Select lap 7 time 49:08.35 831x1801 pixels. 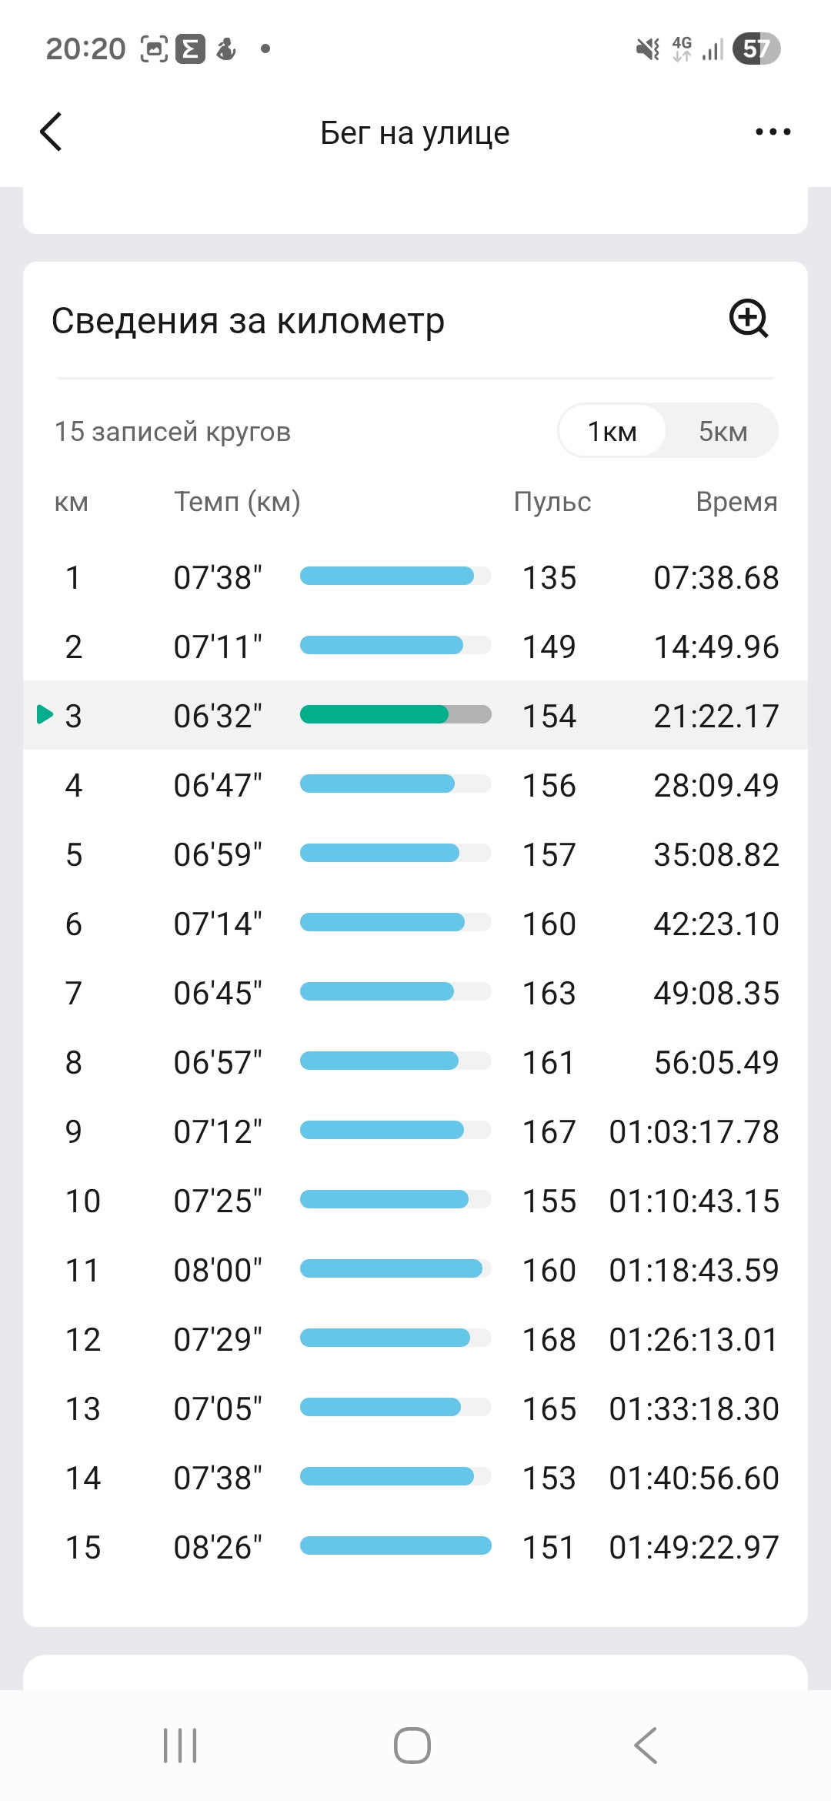(716, 993)
